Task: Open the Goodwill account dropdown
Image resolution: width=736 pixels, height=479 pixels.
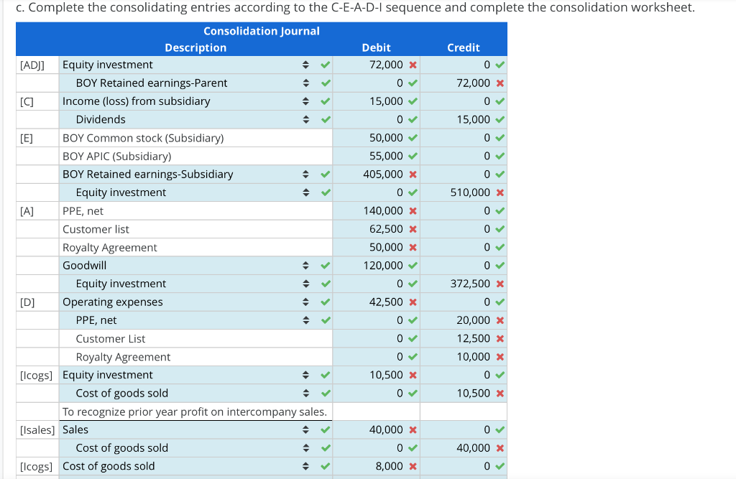Action: pos(195,266)
